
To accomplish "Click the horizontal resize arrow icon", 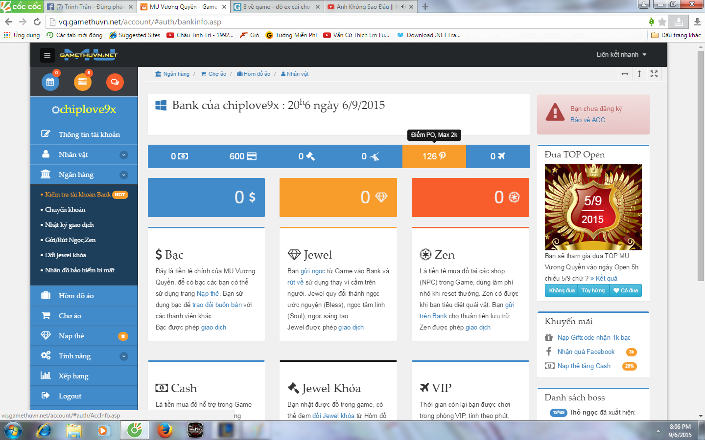I will pyautogui.click(x=625, y=74).
